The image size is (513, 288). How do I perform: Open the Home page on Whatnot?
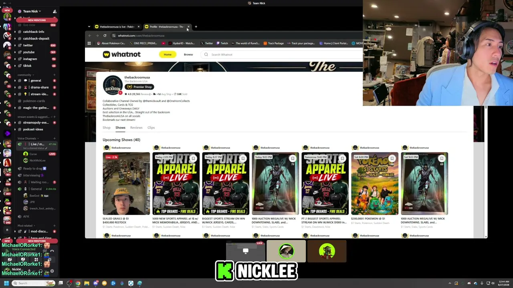point(168,54)
